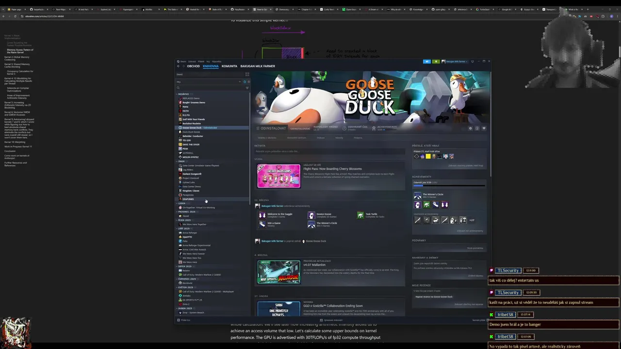Screen dimensions: 621x349
Task: Select EXAPUNKS in the library list
Action: [x=212, y=199]
